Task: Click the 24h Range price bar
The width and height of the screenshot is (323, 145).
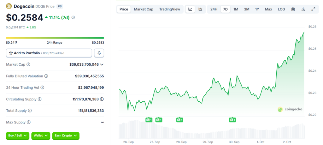Action: click(x=55, y=38)
